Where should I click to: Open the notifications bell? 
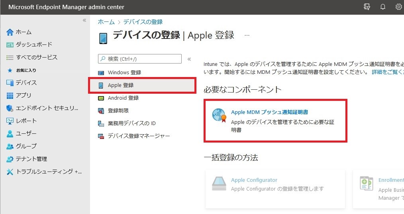[383, 7]
